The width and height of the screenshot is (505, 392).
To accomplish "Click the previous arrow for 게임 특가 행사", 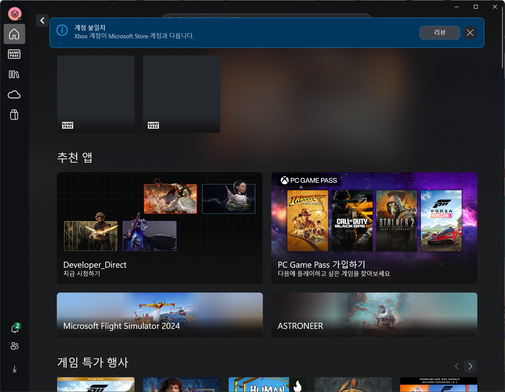I will click(457, 366).
